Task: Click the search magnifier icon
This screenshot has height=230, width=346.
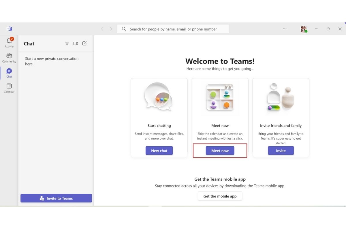Action: click(124, 29)
